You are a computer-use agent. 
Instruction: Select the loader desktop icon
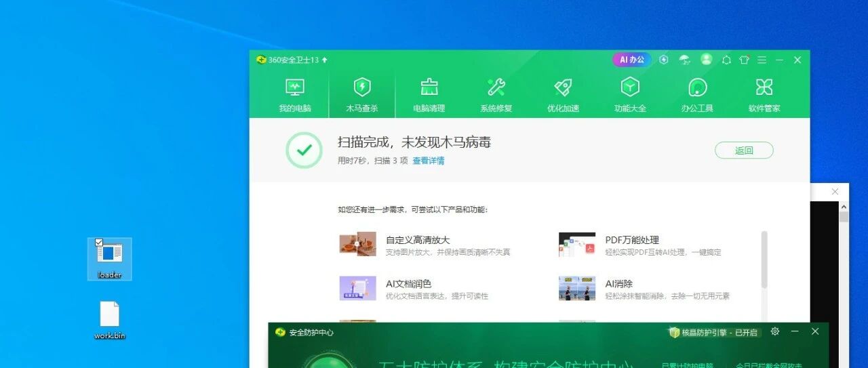[x=109, y=259]
